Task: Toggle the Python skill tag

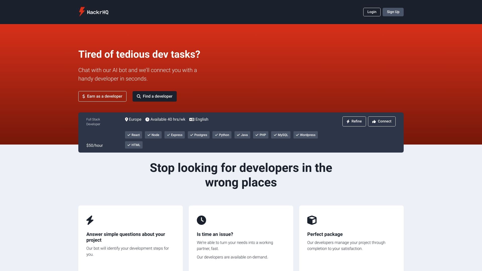Action: coord(222,135)
